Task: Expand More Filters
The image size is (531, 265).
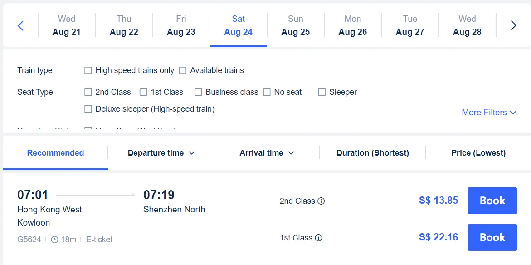Action: pyautogui.click(x=489, y=112)
